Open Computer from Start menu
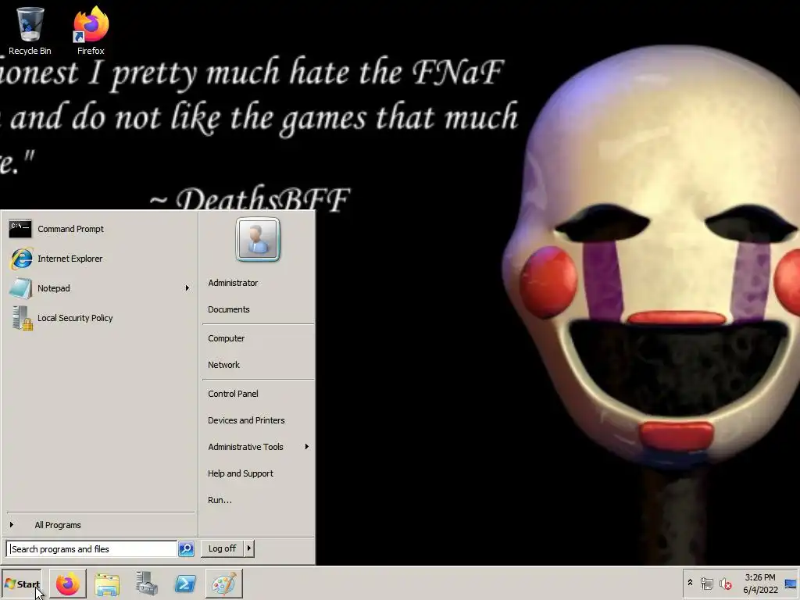This screenshot has width=800, height=600. (x=226, y=338)
